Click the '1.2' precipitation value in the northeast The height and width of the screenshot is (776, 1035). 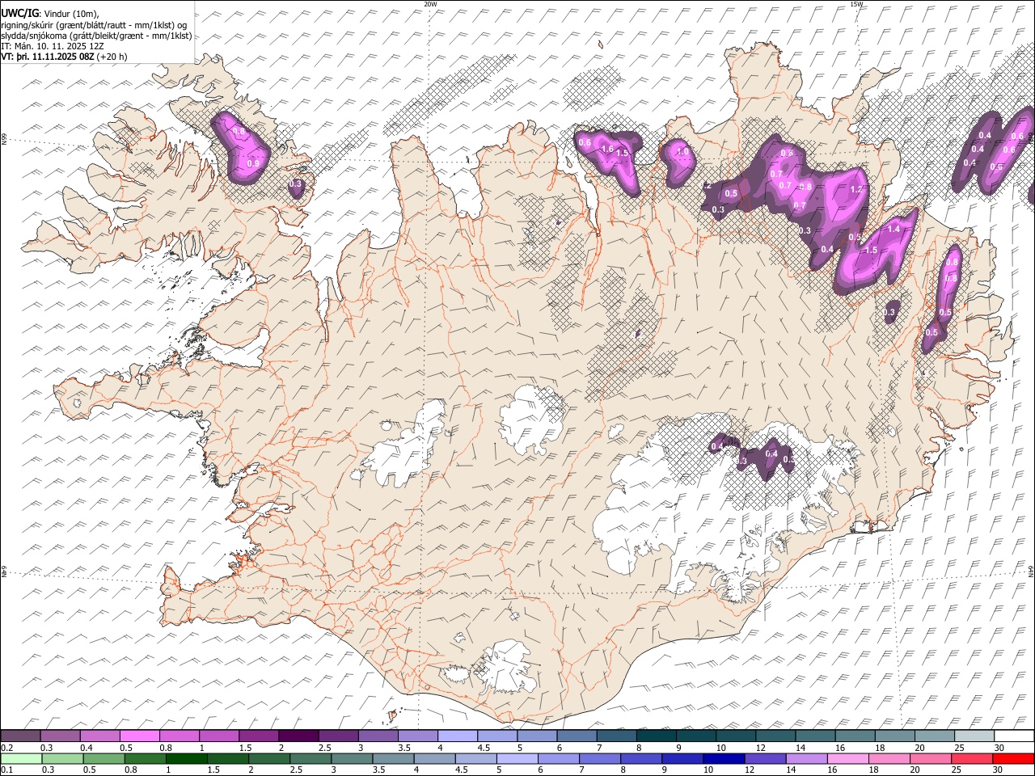[x=857, y=189]
